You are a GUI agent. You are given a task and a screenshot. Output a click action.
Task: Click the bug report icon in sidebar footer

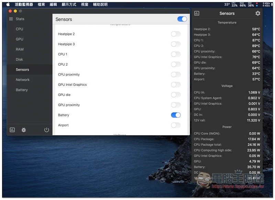[x=24, y=130]
